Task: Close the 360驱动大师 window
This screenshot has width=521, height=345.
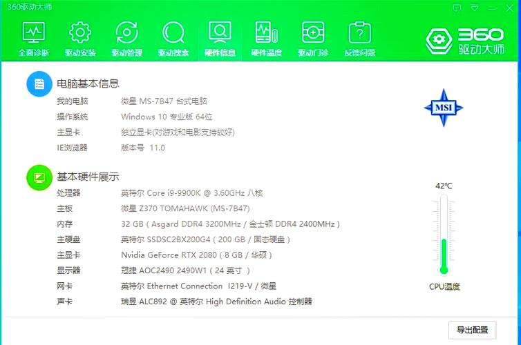Action: pyautogui.click(x=509, y=8)
